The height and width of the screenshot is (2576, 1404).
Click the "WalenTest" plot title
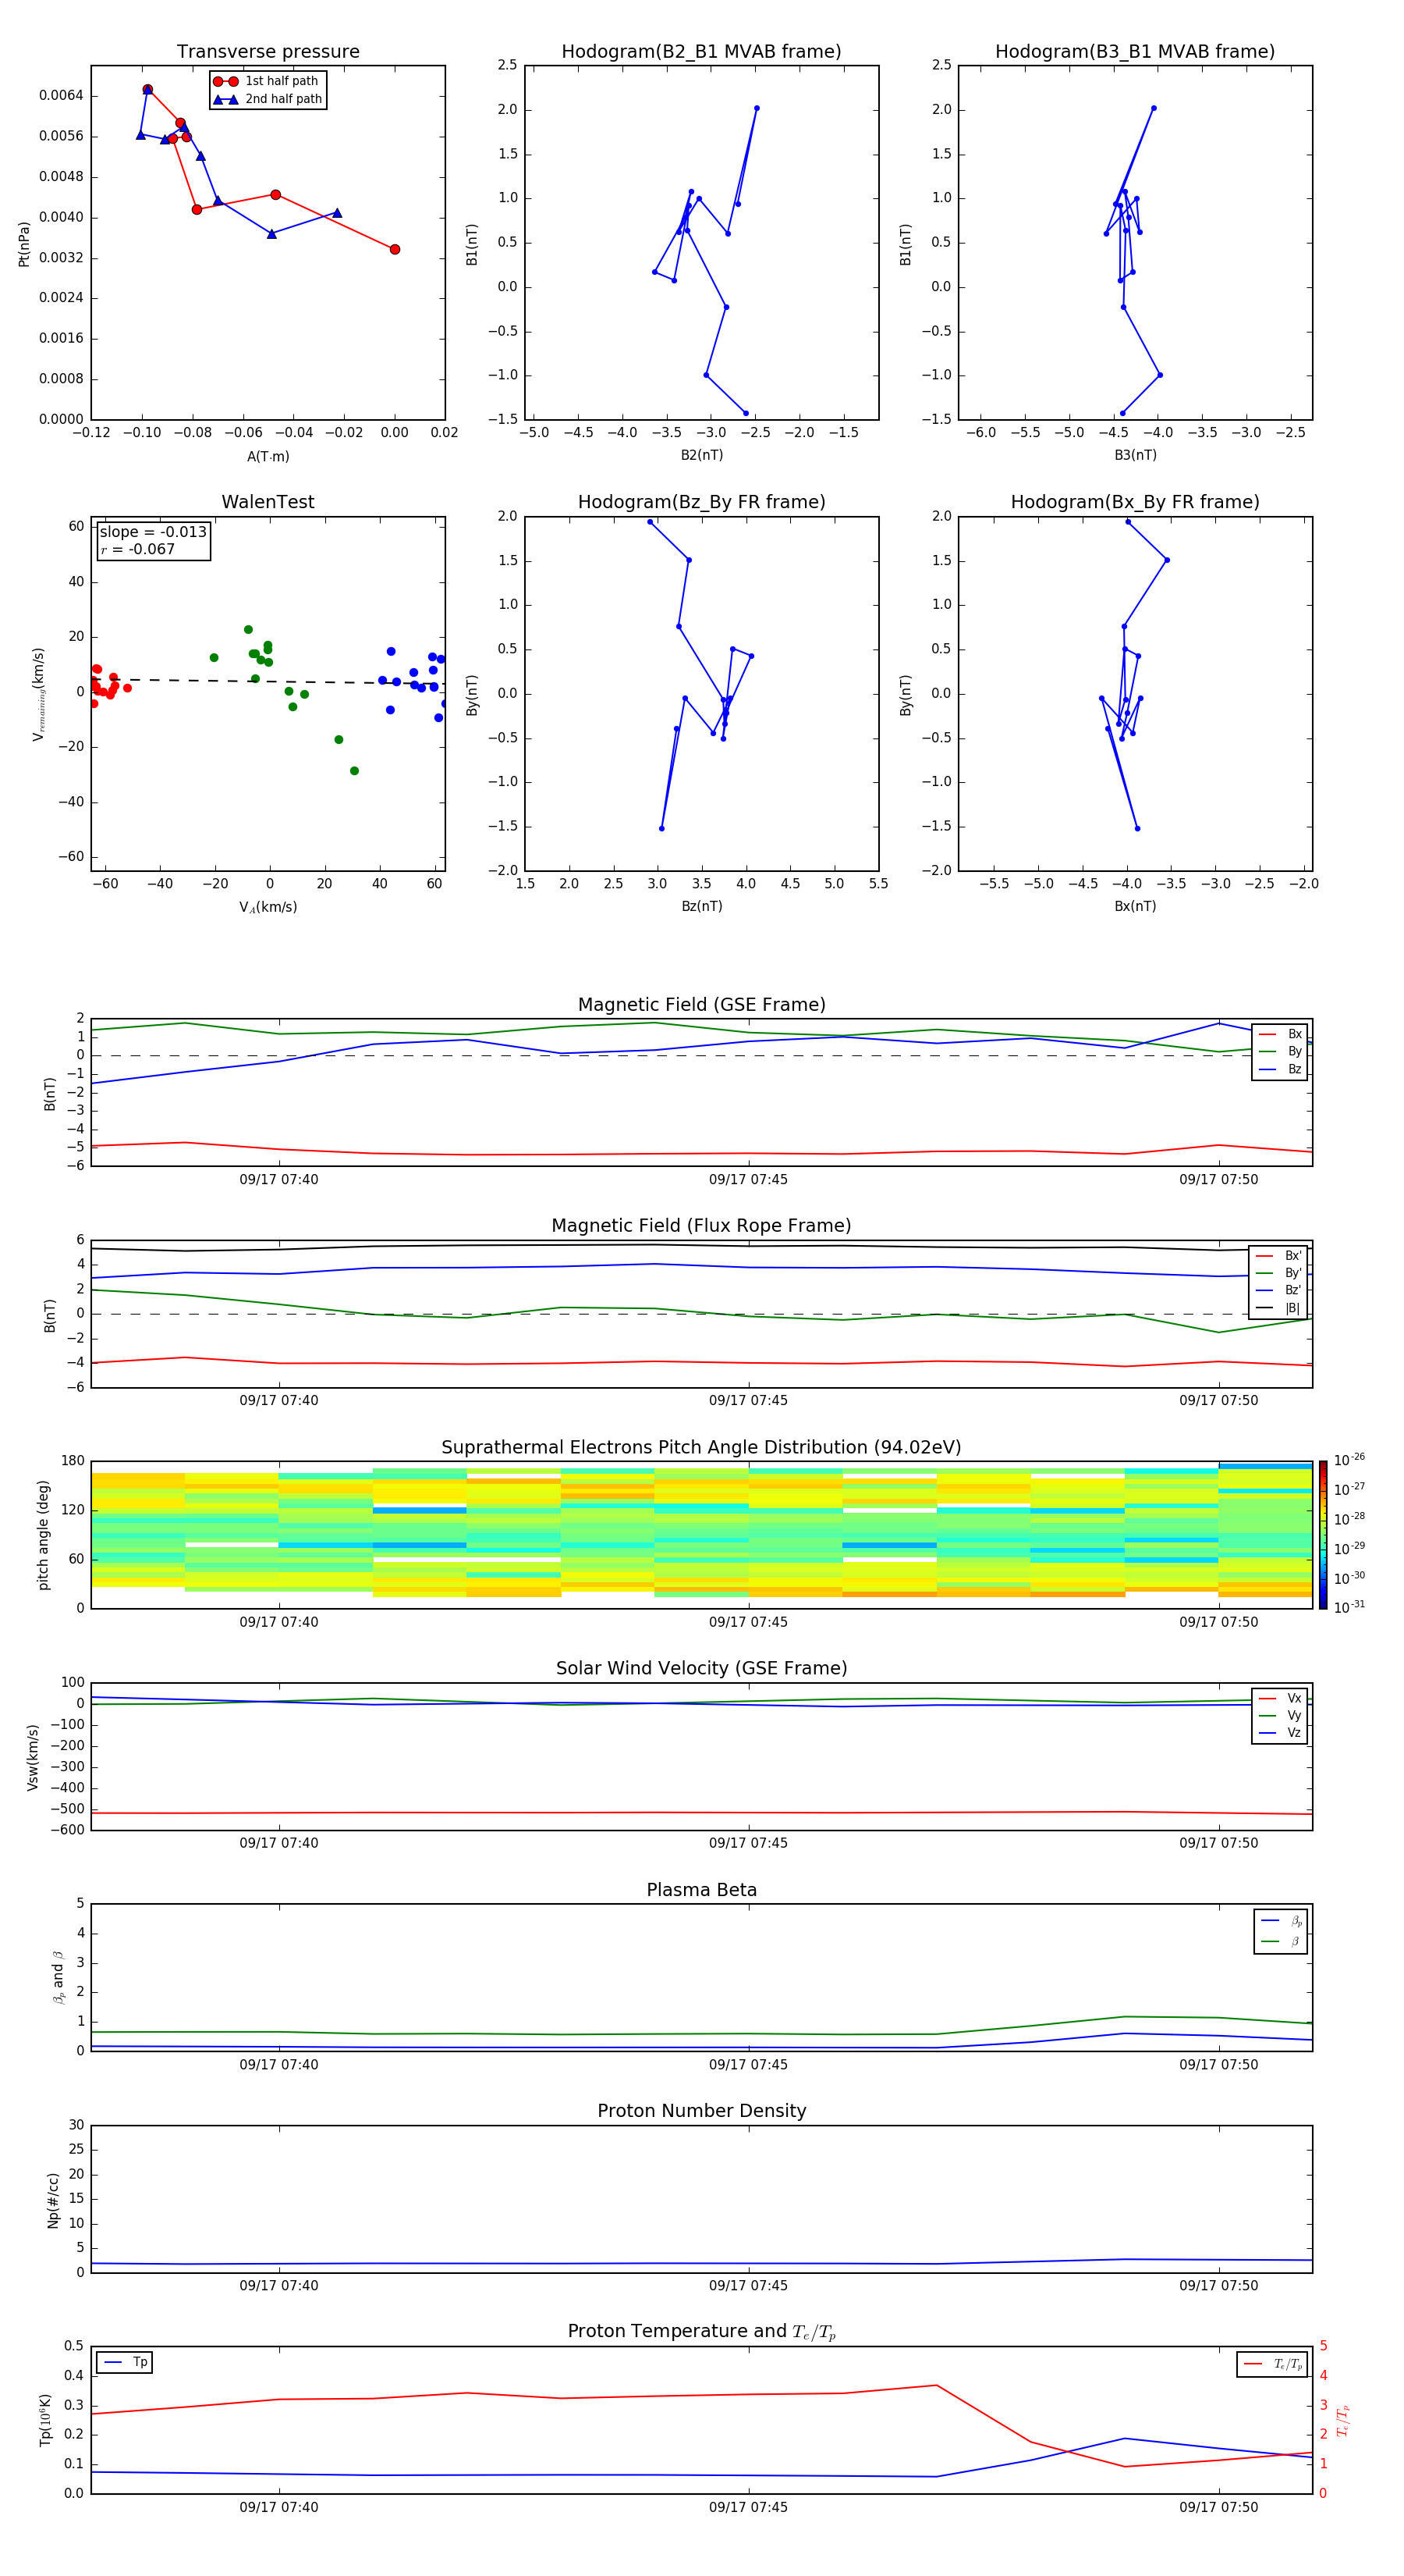[268, 502]
